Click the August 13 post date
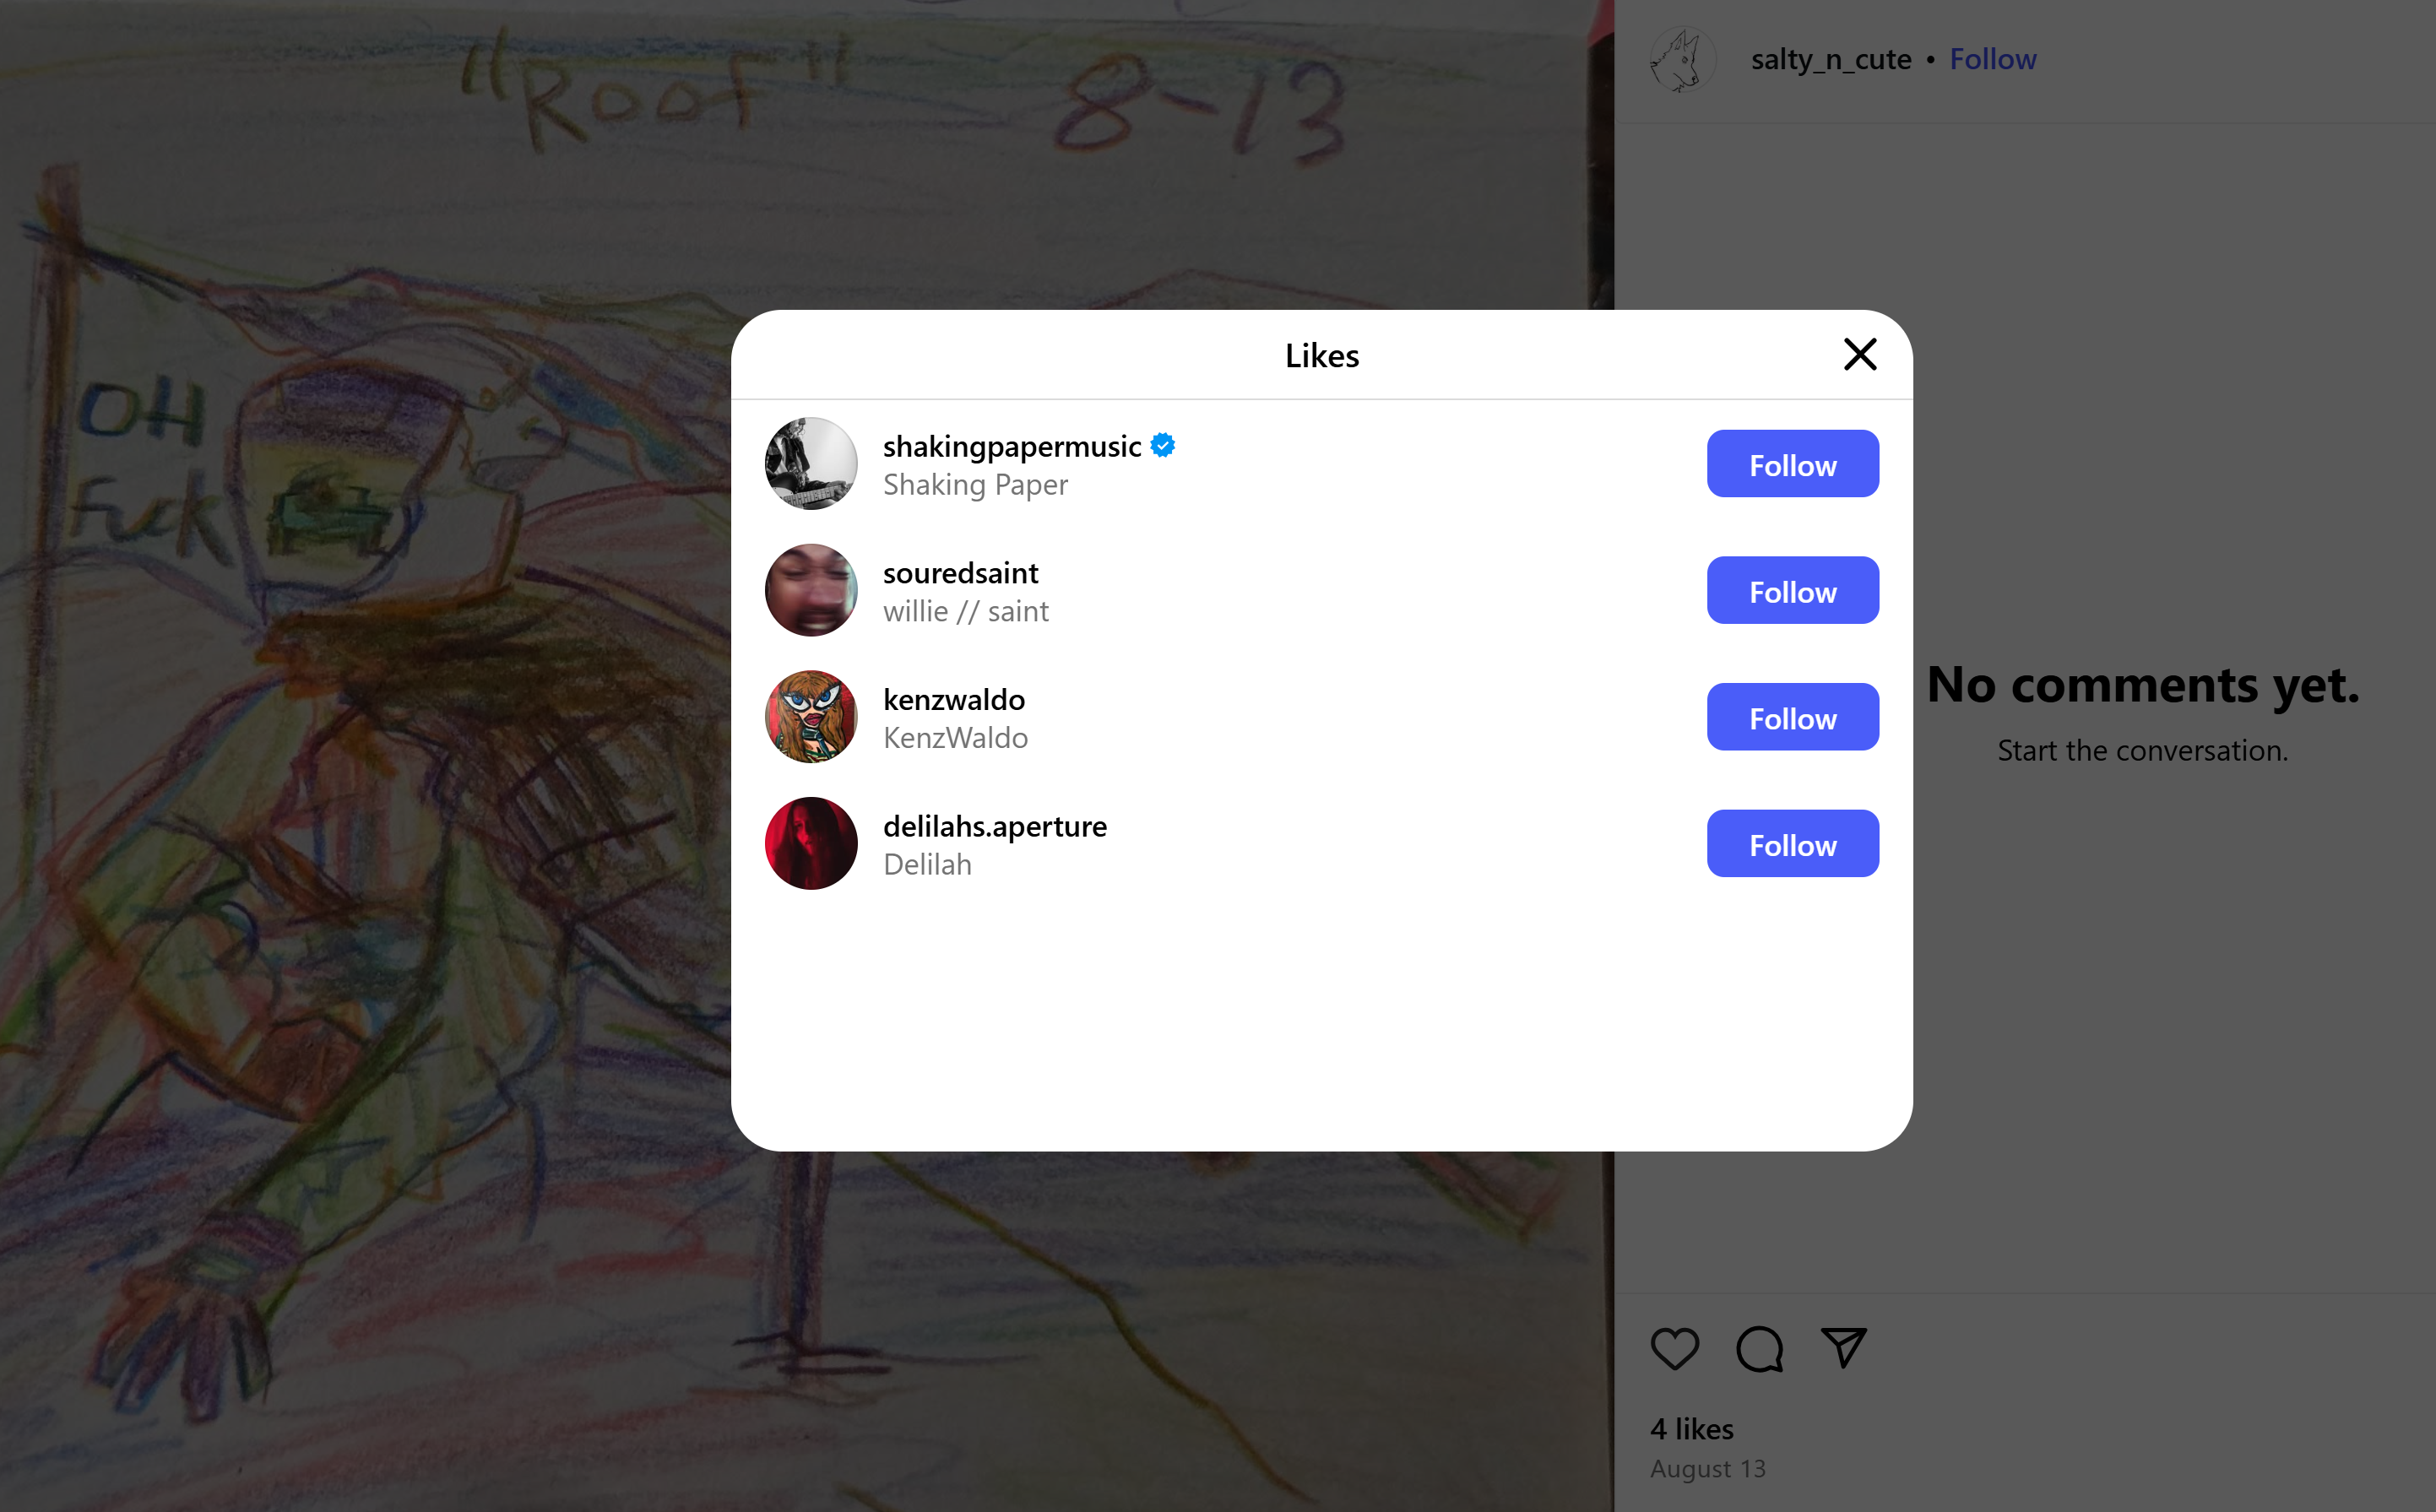Image resolution: width=2436 pixels, height=1512 pixels. pyautogui.click(x=1708, y=1469)
